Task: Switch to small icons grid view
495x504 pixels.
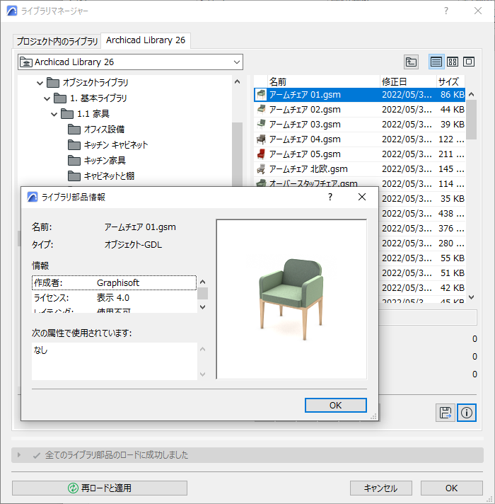Action: (453, 62)
